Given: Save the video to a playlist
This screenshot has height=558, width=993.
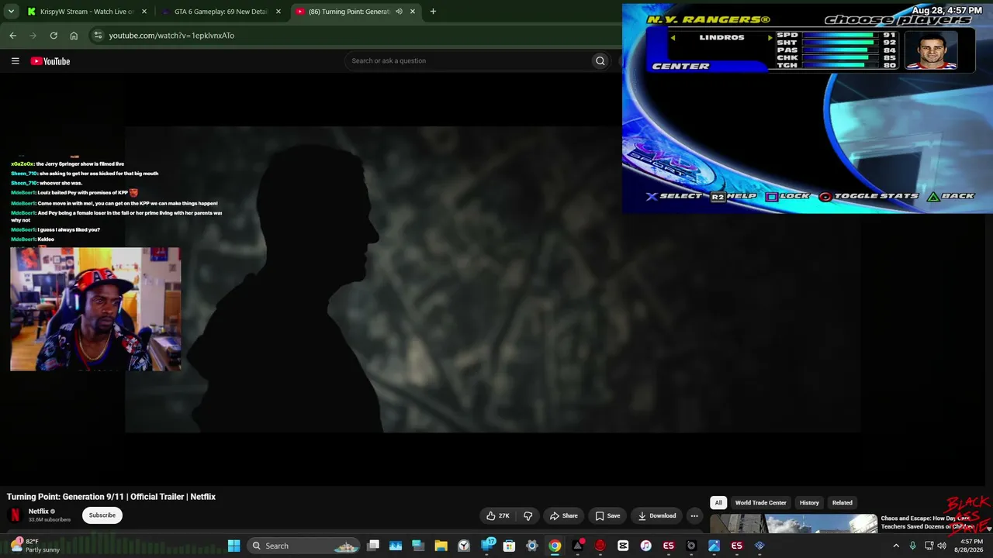Looking at the screenshot, I should click(607, 516).
